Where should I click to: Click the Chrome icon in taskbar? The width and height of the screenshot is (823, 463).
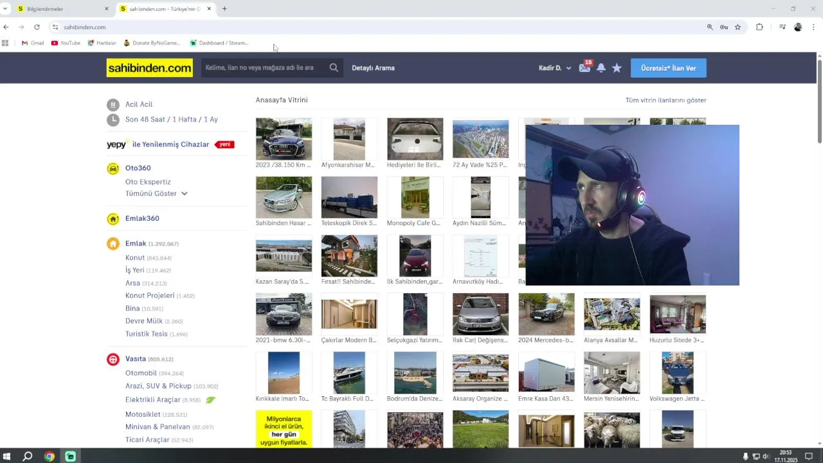pos(50,457)
